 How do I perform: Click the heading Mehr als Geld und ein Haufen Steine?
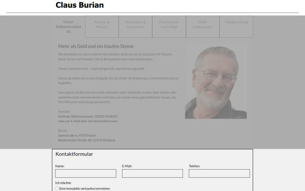[x=96, y=46]
